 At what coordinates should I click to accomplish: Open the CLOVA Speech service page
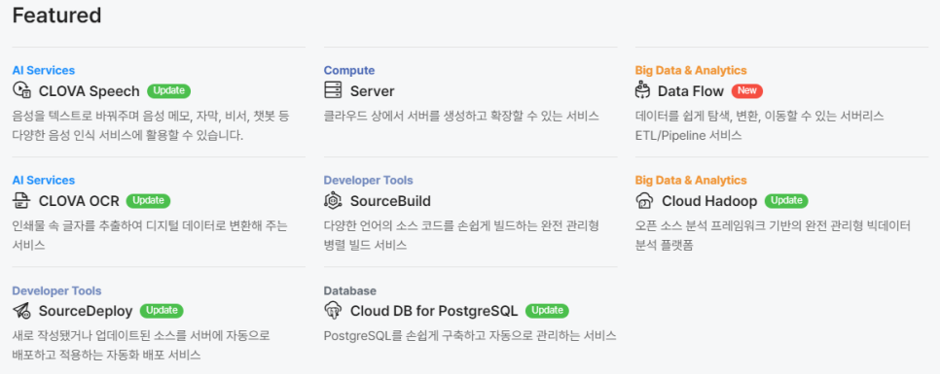89,91
